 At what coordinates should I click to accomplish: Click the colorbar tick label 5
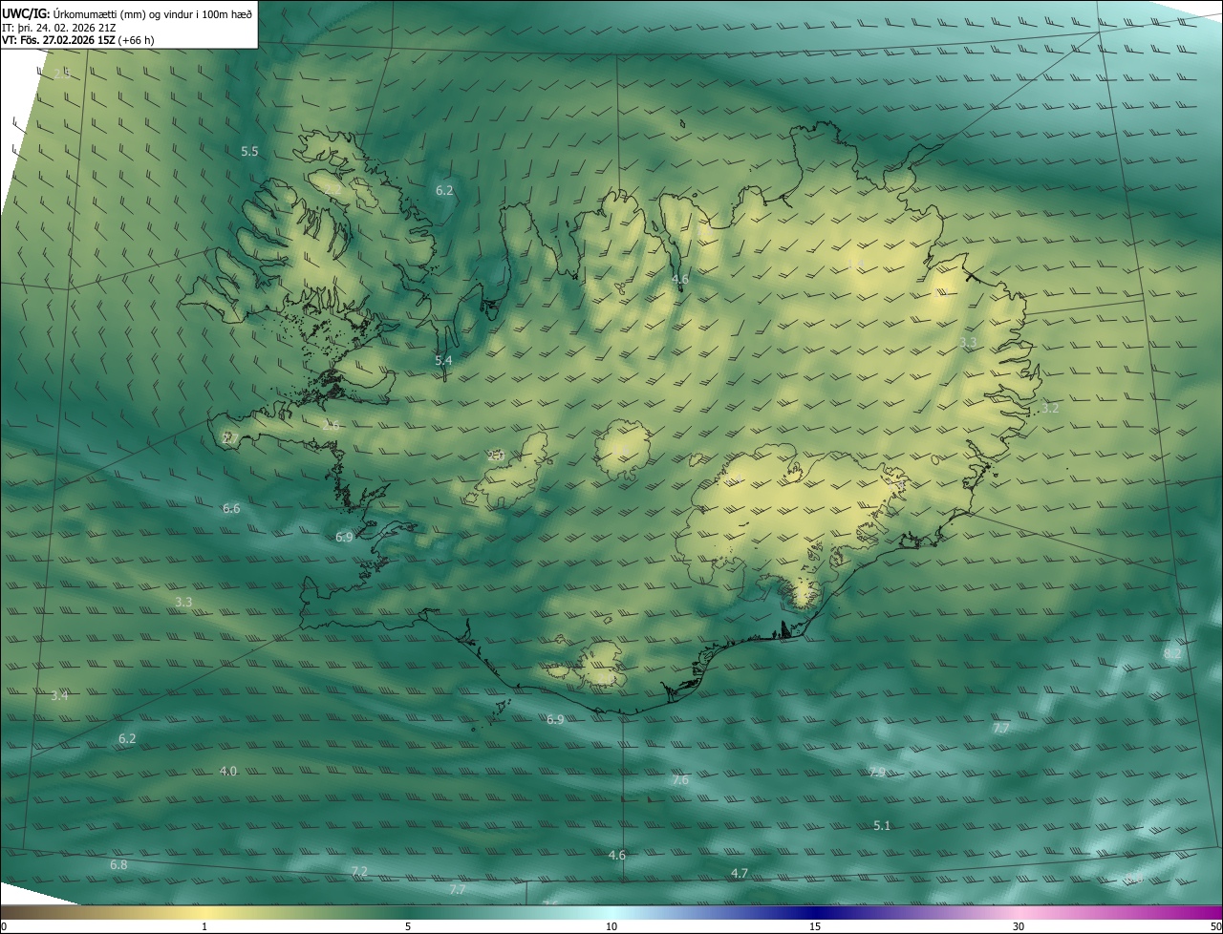(x=408, y=926)
